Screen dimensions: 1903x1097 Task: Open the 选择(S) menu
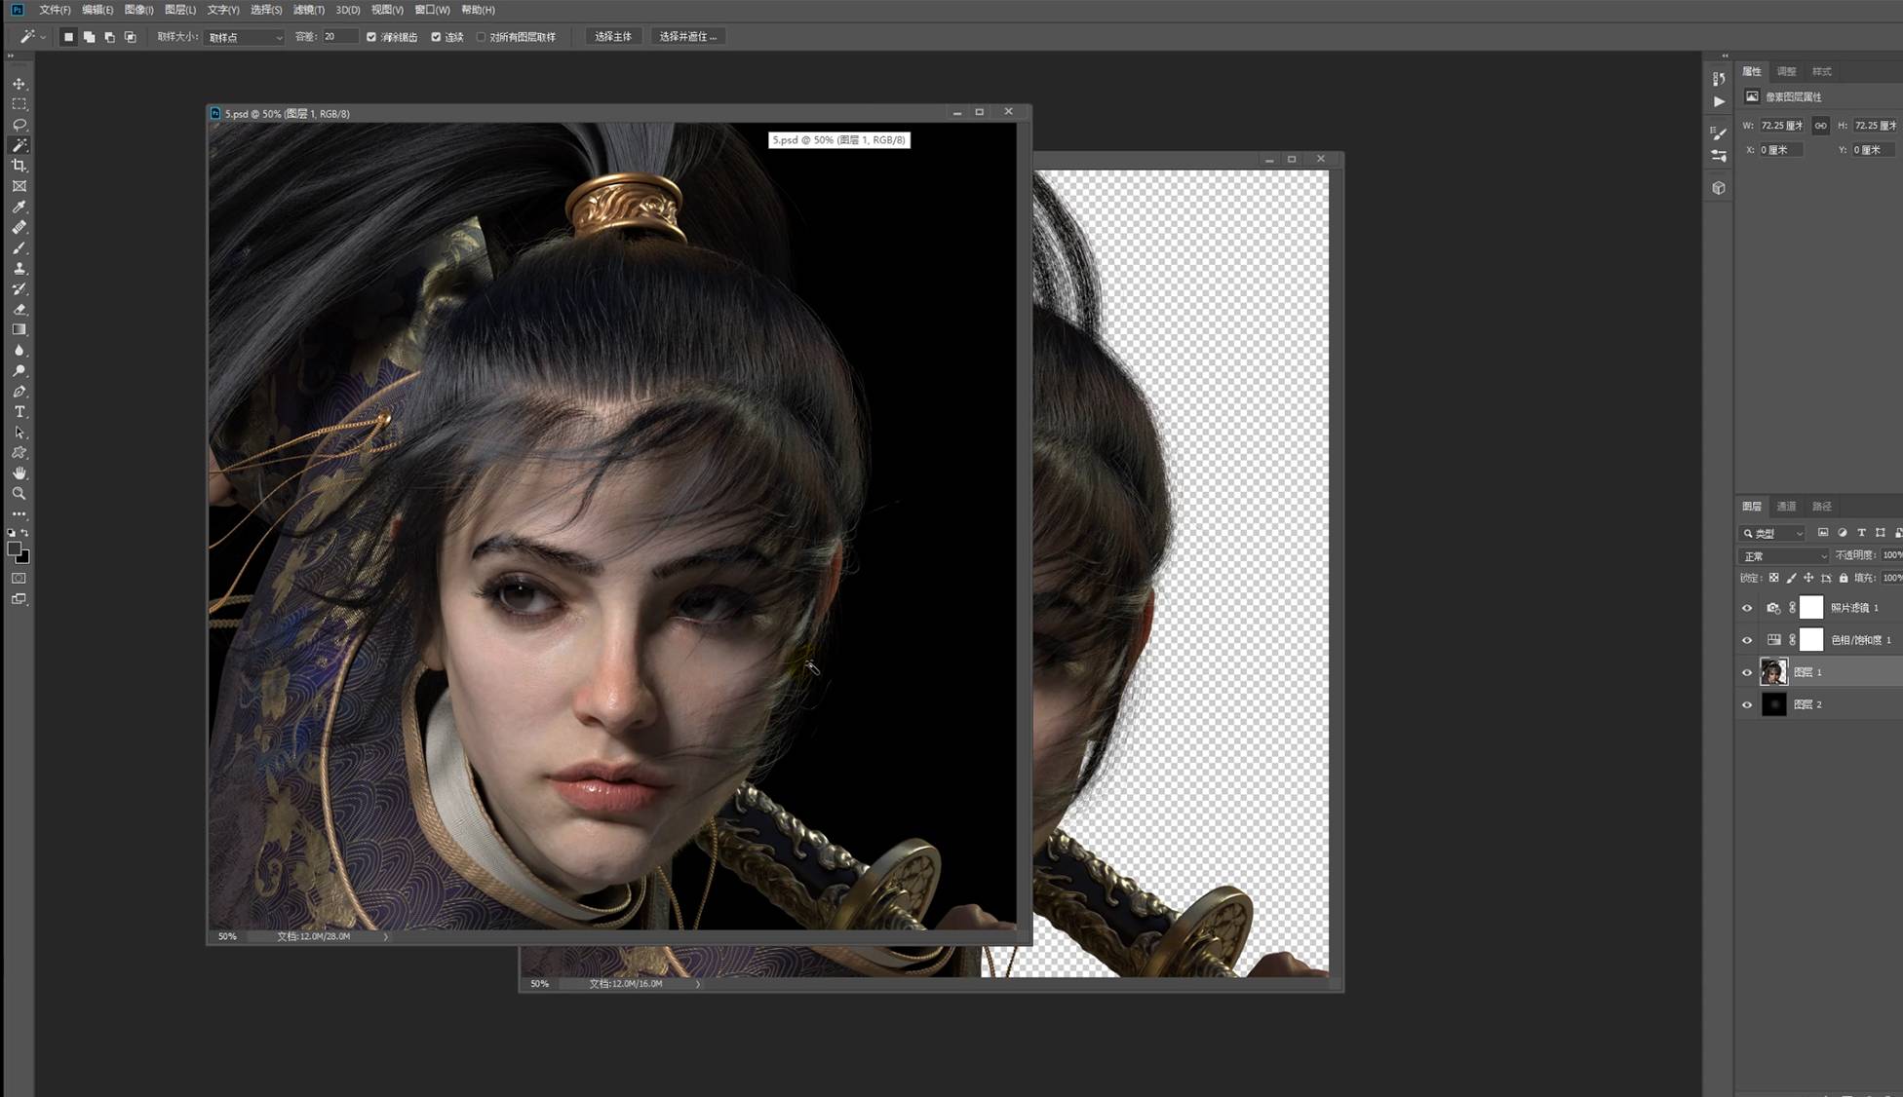pyautogui.click(x=265, y=10)
